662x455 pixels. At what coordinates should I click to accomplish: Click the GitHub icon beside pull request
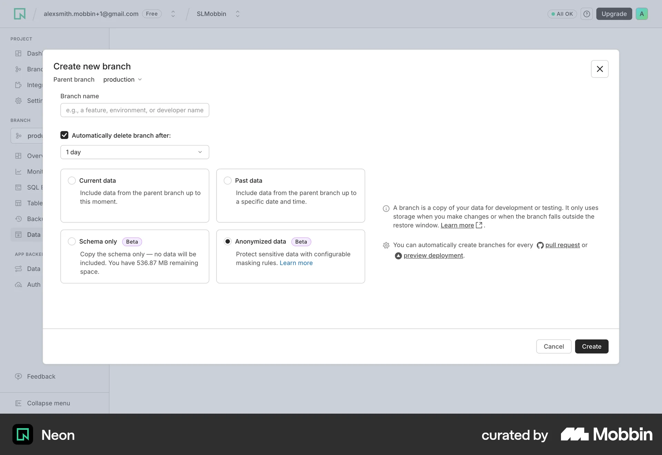(540, 245)
